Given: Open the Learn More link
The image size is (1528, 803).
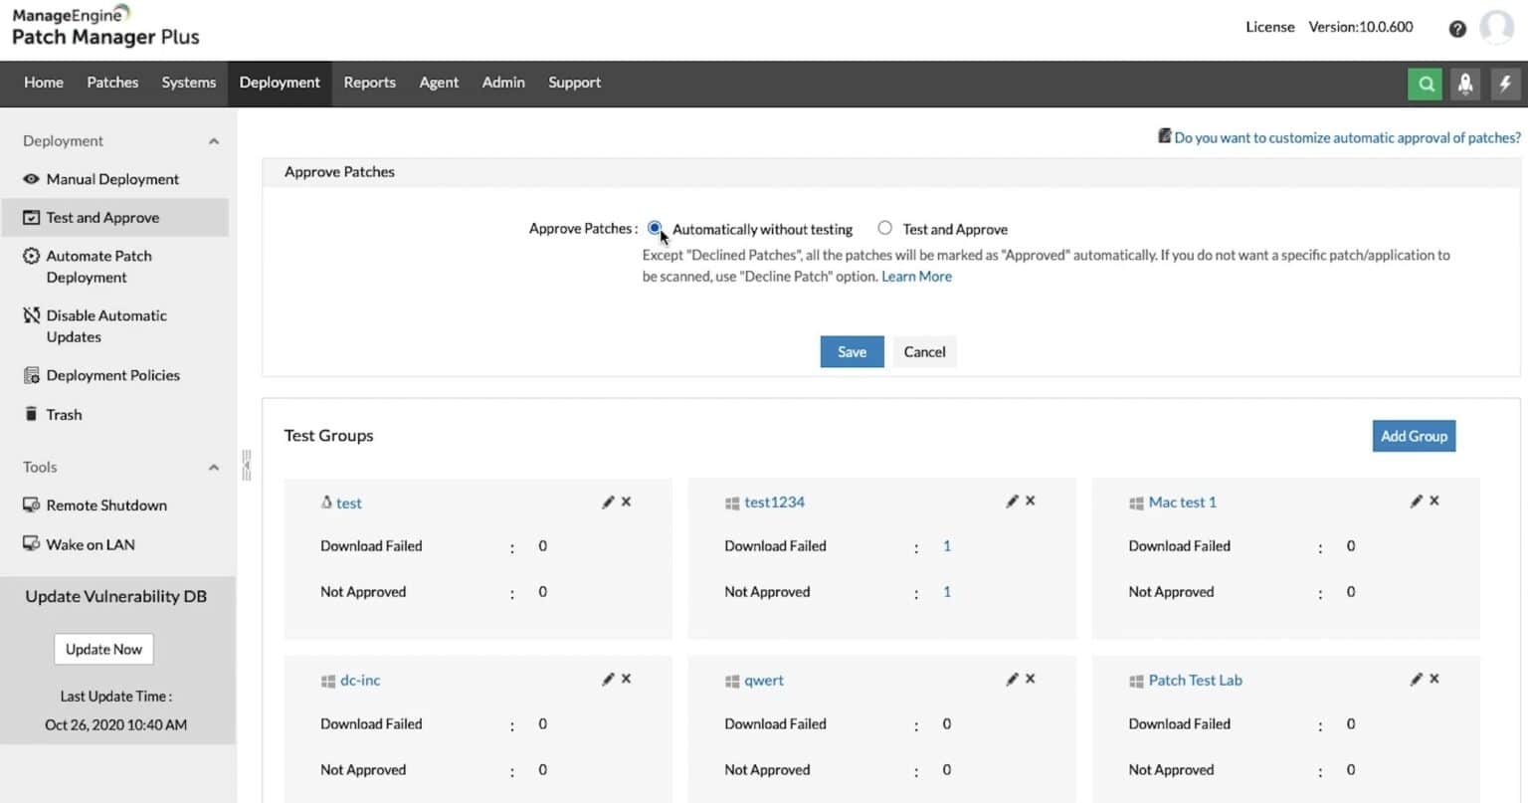Looking at the screenshot, I should (915, 276).
